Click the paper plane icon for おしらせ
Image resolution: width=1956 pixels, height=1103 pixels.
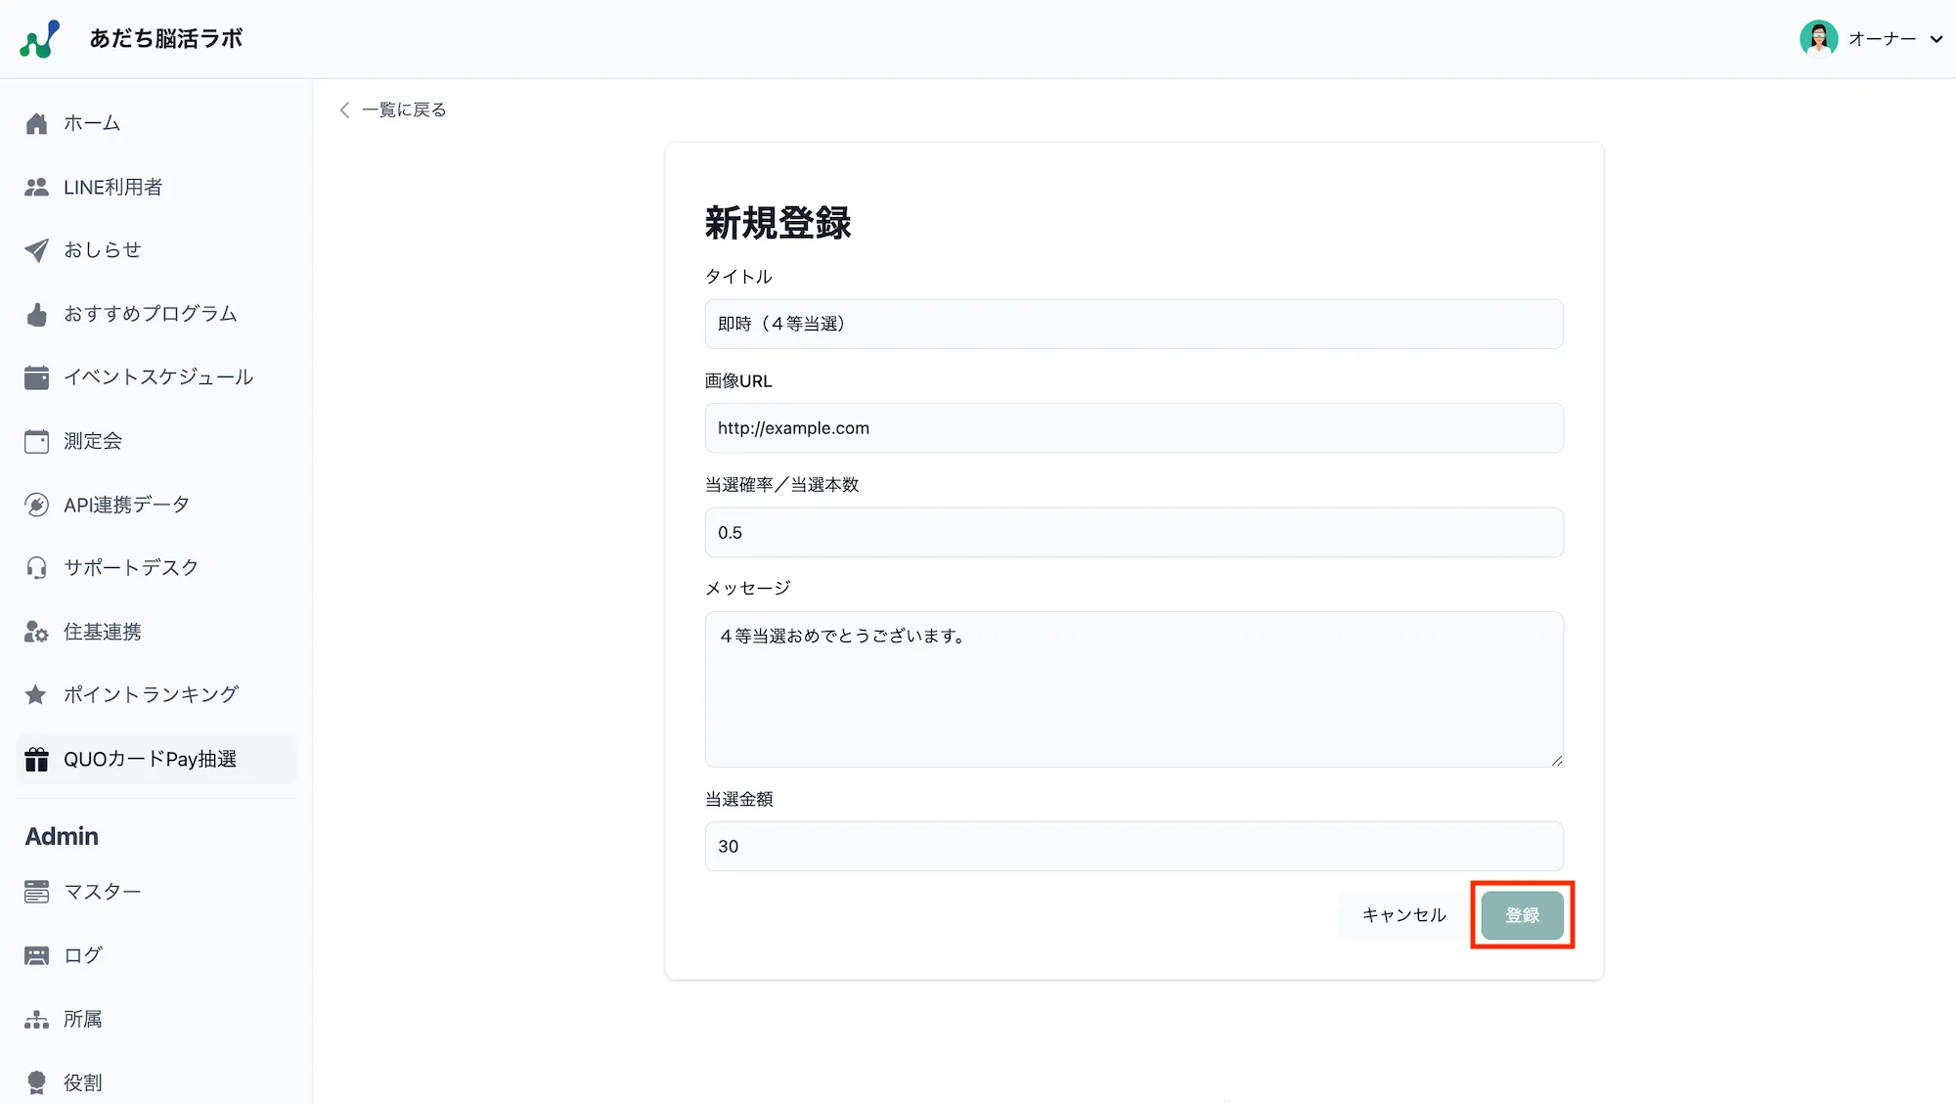pyautogui.click(x=36, y=249)
